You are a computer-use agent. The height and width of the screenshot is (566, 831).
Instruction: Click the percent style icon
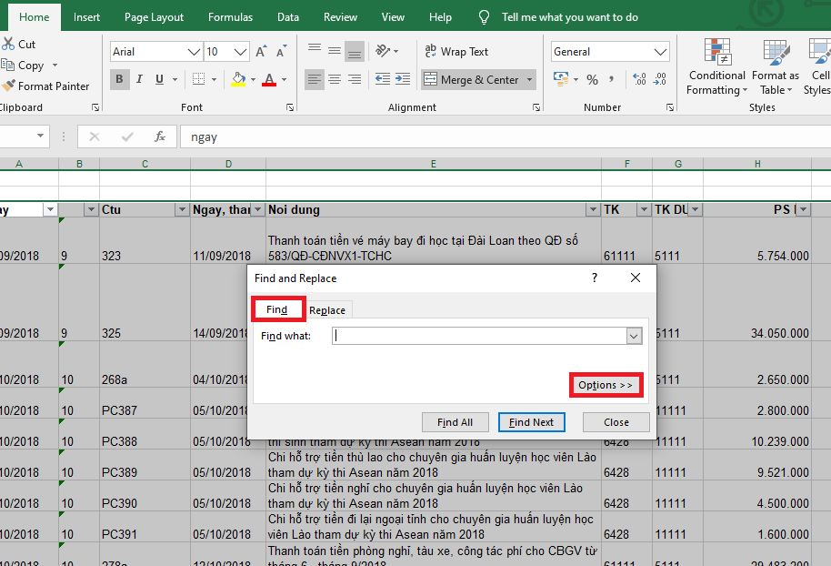(x=592, y=80)
